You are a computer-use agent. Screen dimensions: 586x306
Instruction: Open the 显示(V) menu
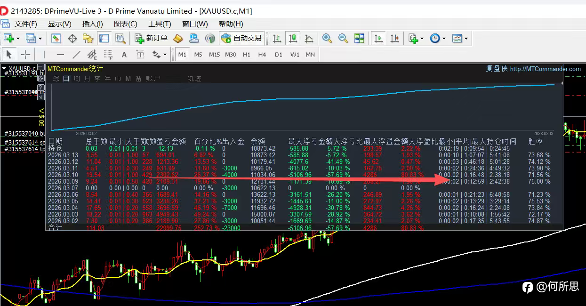tap(60, 24)
